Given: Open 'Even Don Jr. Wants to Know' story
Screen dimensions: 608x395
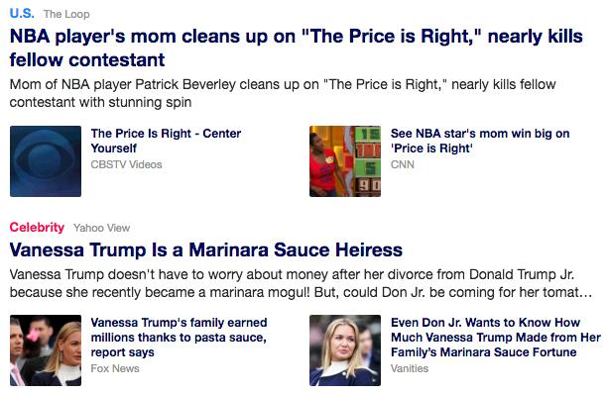Looking at the screenshot, I should (496, 338).
